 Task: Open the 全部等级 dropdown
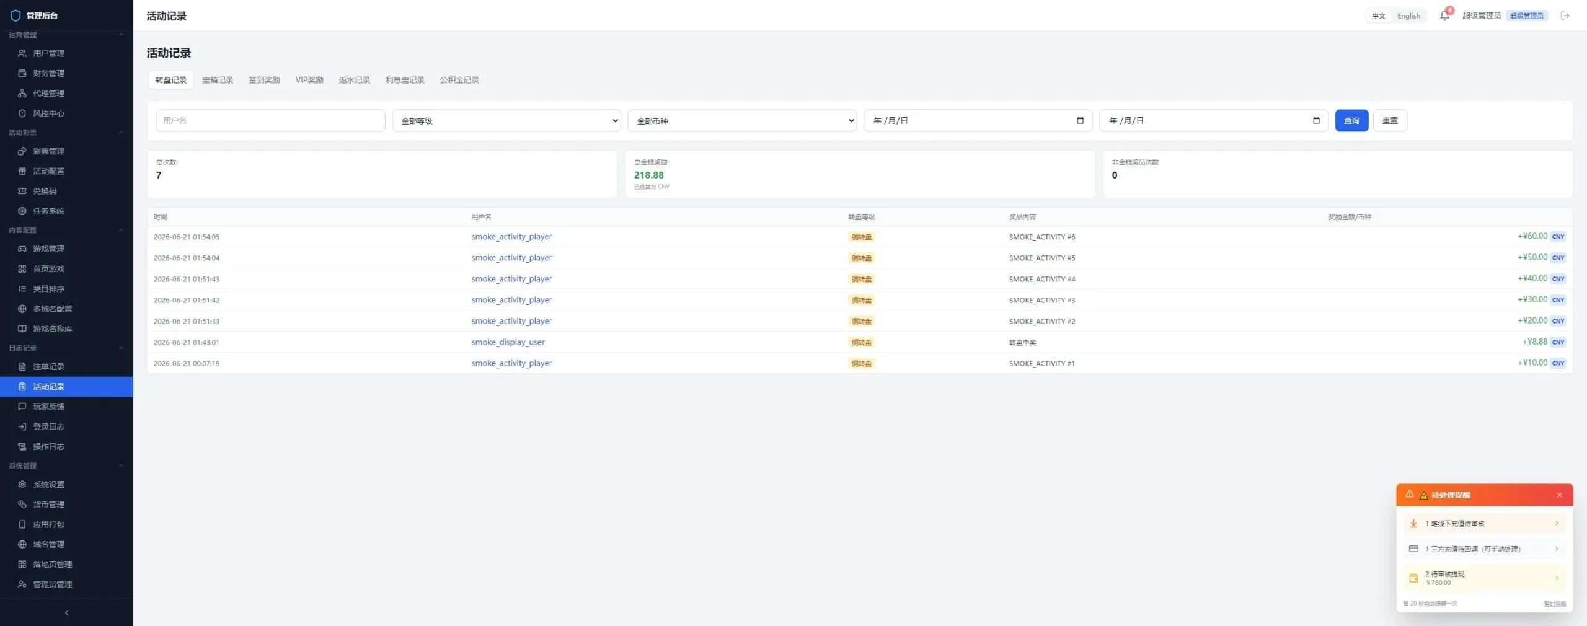pyautogui.click(x=506, y=120)
